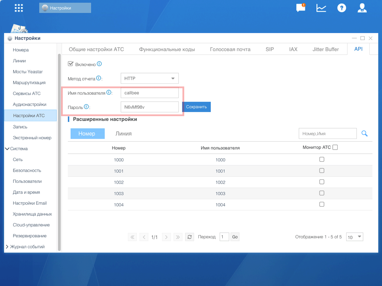Switch to the SIP tab

click(x=269, y=49)
